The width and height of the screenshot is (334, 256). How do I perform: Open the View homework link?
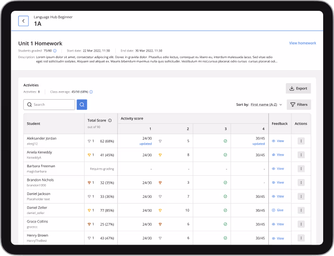(302, 43)
